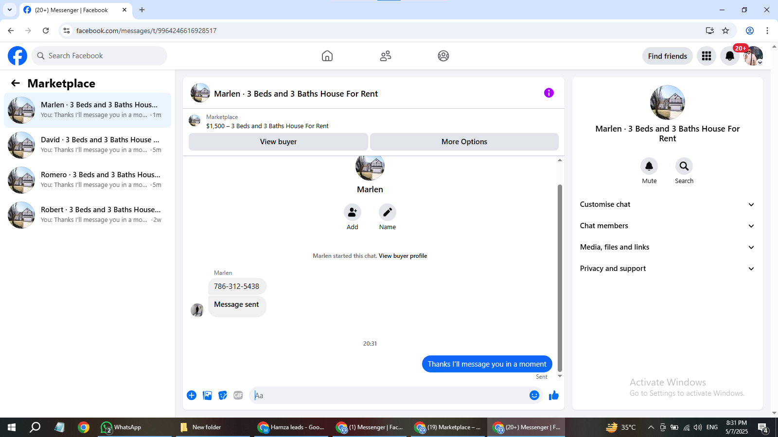The height and width of the screenshot is (437, 778).
Task: Open a new browser tab
Action: 142,10
